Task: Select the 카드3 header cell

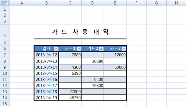Action: coord(115,49)
